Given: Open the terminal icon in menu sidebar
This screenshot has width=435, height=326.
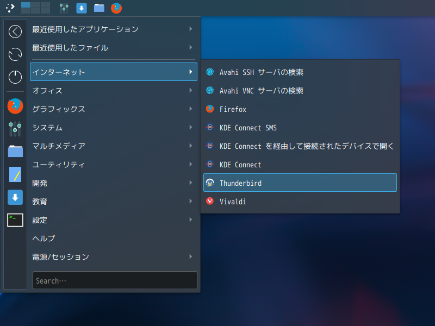Looking at the screenshot, I should [x=15, y=220].
